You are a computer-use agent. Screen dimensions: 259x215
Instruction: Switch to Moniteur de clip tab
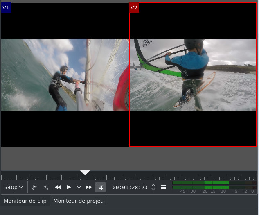click(x=25, y=201)
